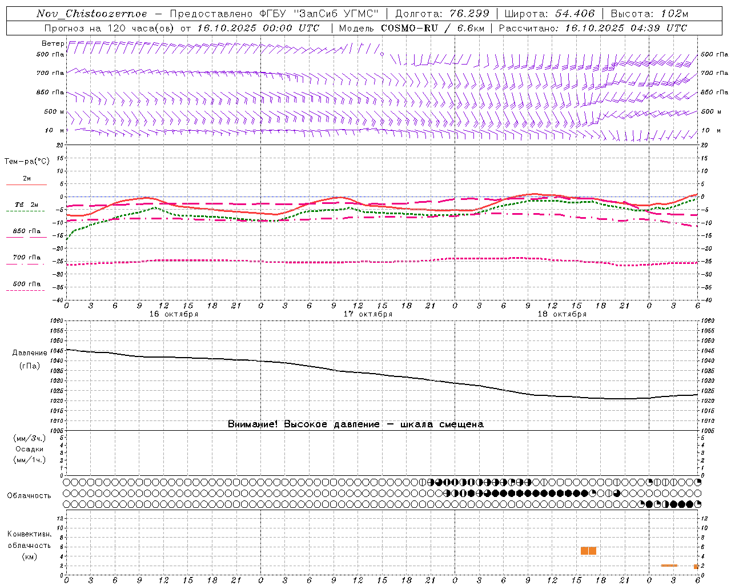
Task: Click the Тем-ра(°C) axis title
Action: [27, 162]
